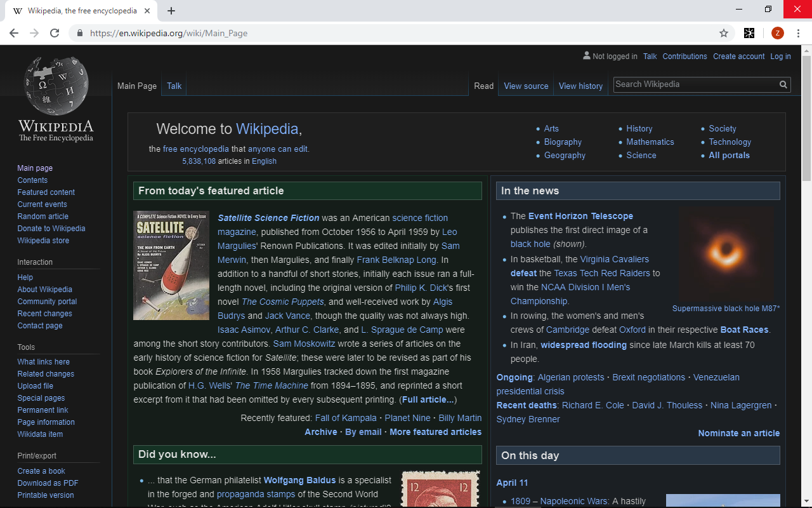
Task: Open the dark-mode extension icon
Action: [x=749, y=33]
